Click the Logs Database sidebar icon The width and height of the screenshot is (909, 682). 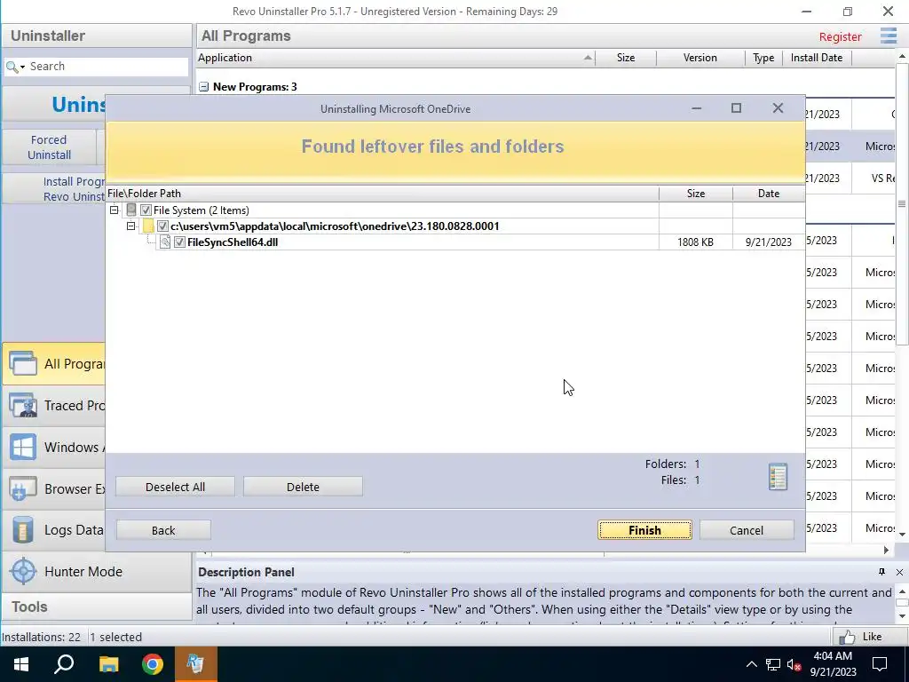click(22, 530)
